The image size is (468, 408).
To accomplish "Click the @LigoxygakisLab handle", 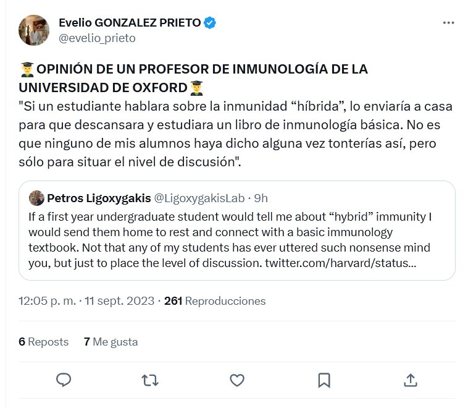I will (x=196, y=198).
